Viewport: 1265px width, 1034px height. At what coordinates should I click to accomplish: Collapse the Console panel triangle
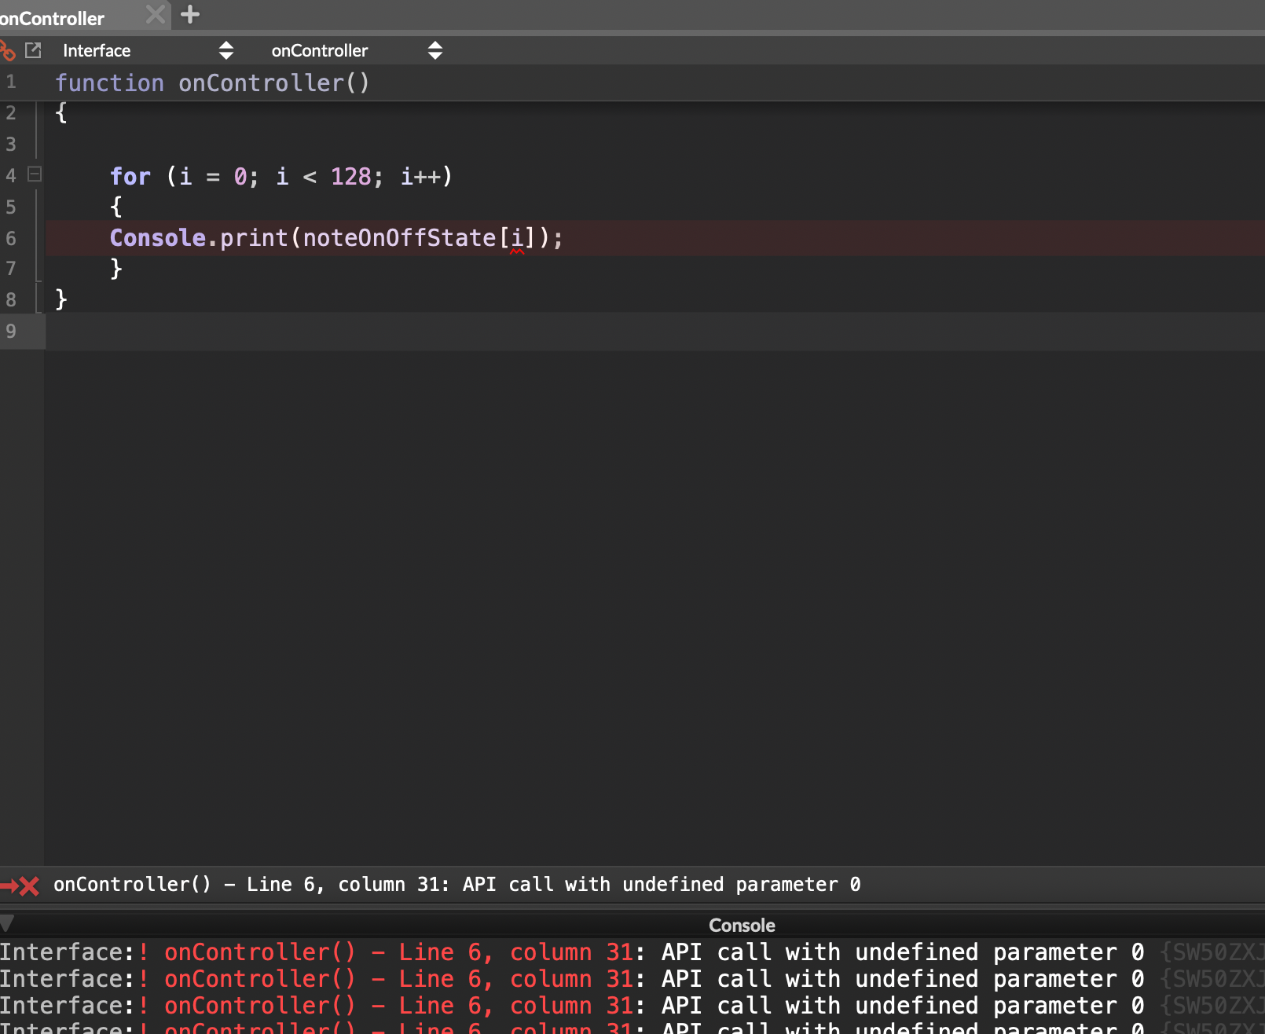[7, 923]
